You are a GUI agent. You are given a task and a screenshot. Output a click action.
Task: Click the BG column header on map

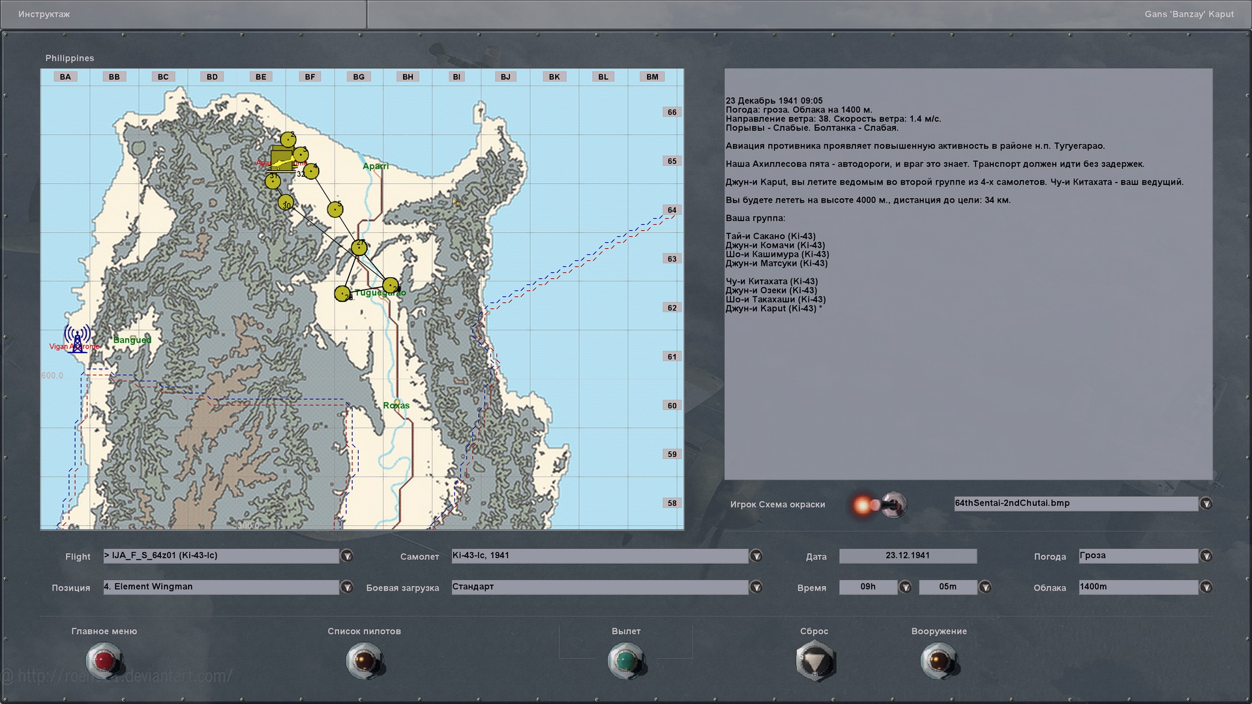(359, 77)
